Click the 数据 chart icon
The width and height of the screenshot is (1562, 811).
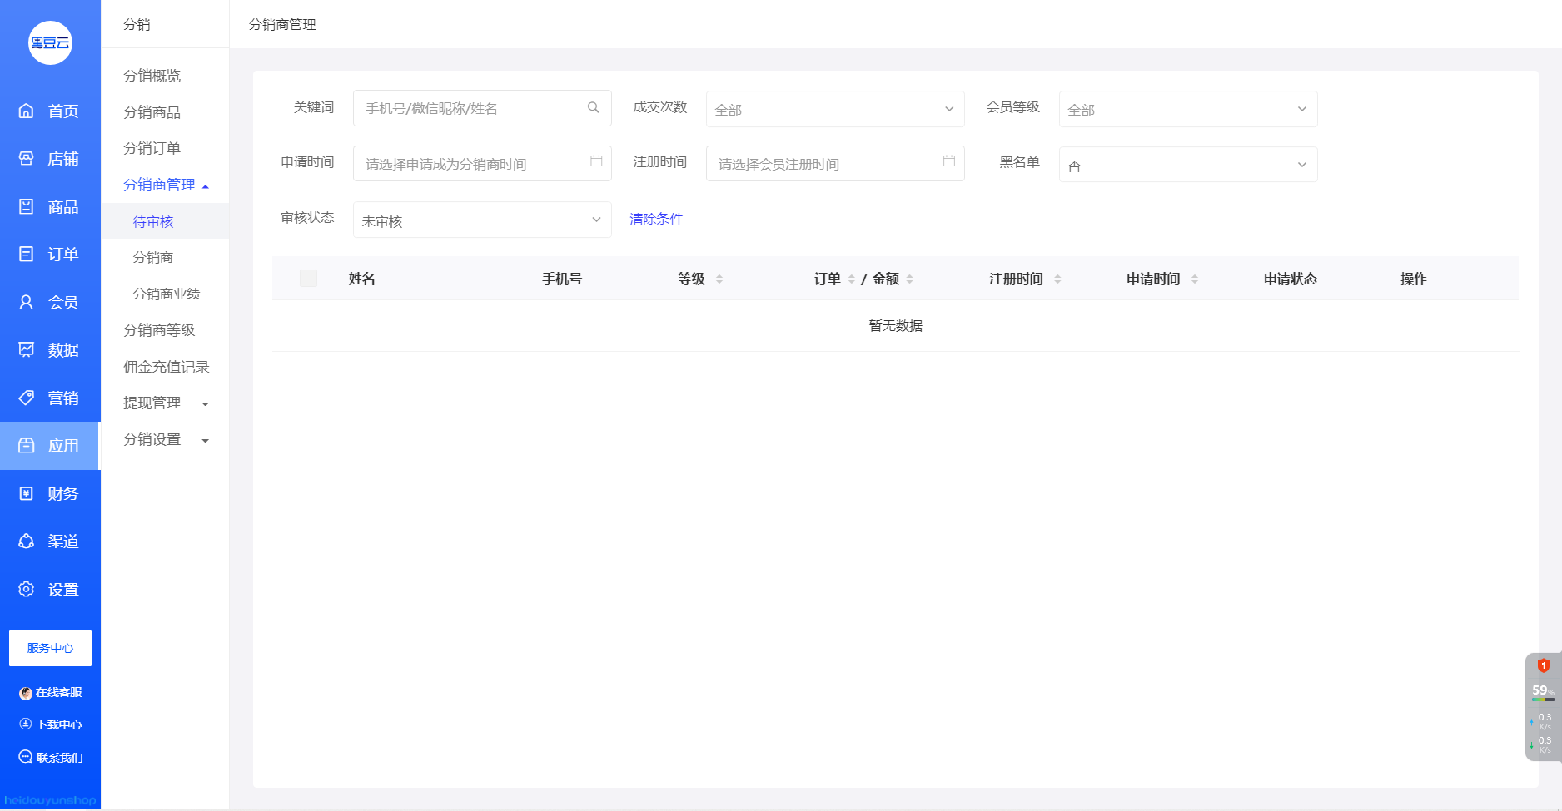coord(27,349)
